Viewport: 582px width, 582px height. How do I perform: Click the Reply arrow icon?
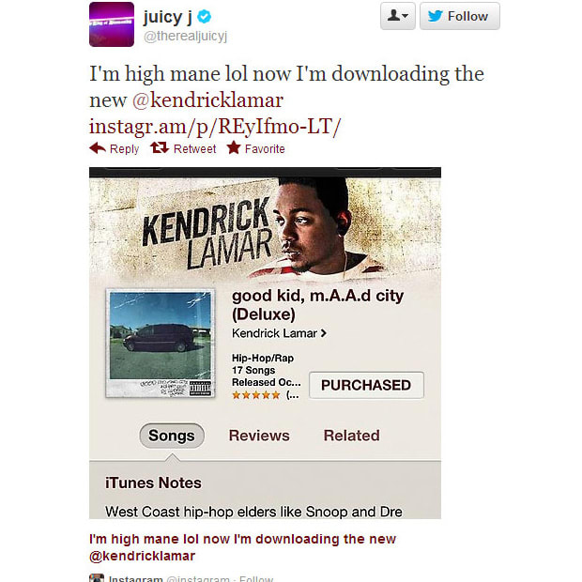click(x=98, y=148)
